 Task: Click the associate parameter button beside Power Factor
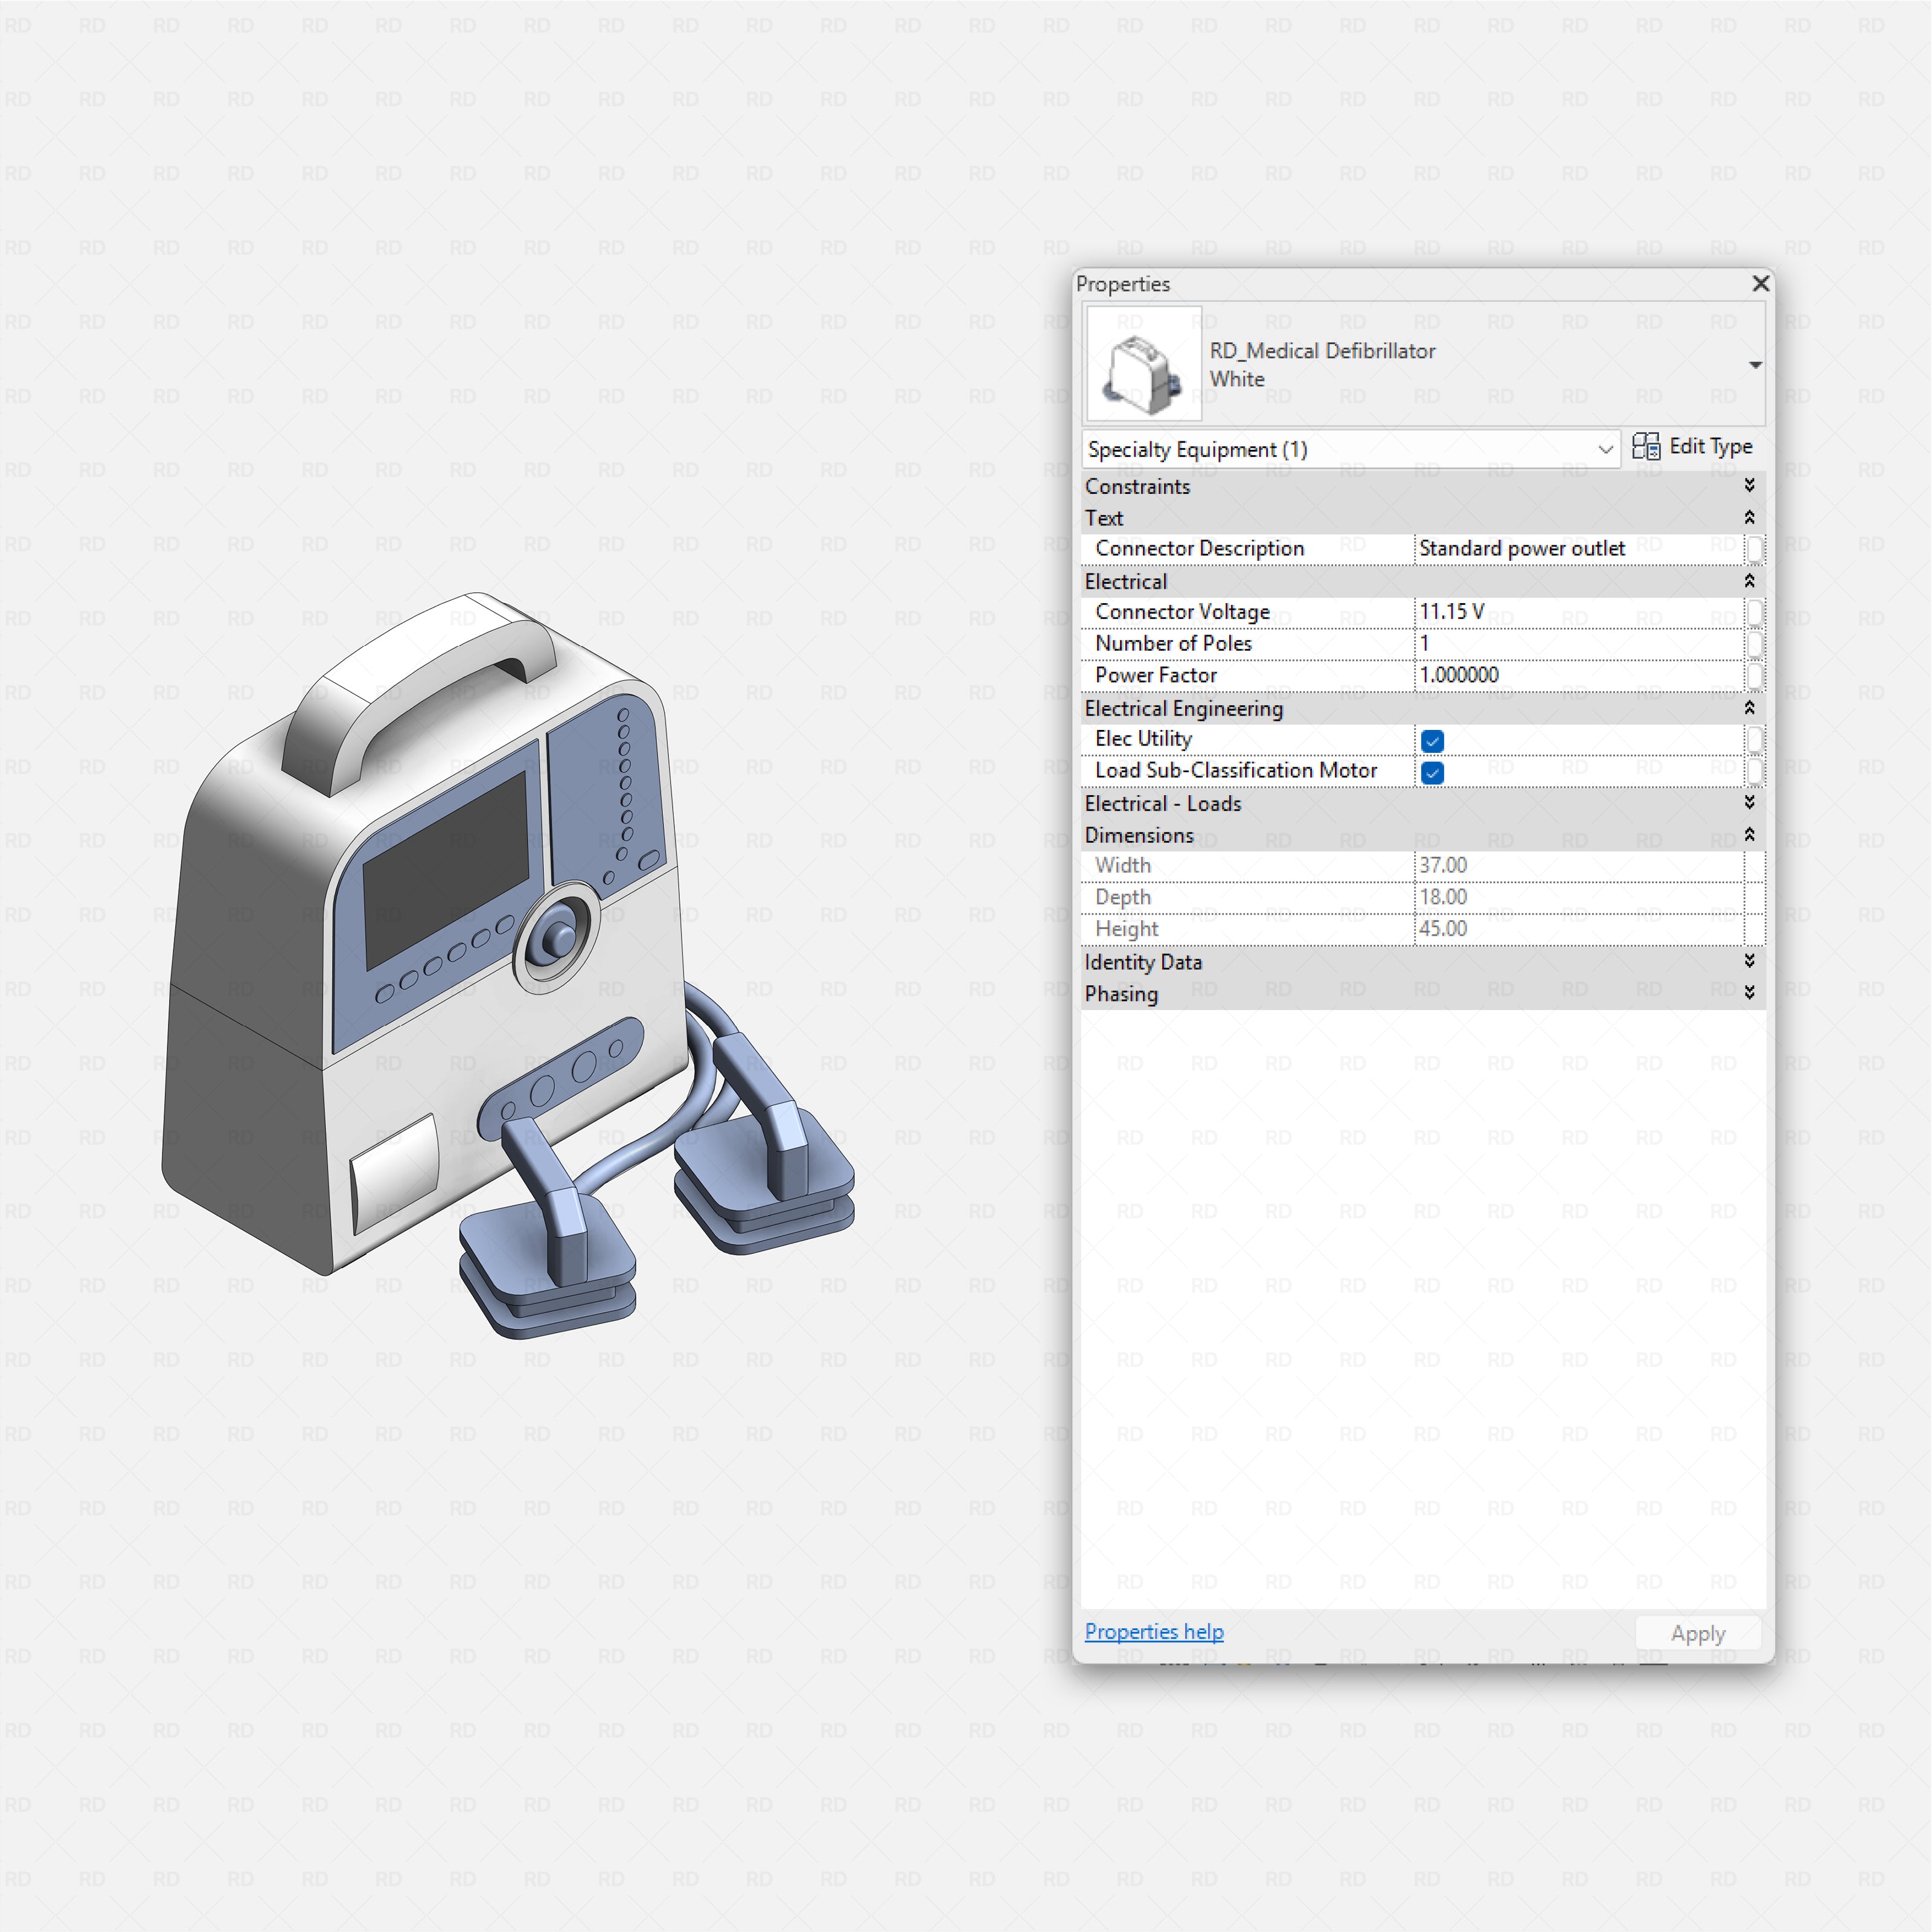[1755, 675]
